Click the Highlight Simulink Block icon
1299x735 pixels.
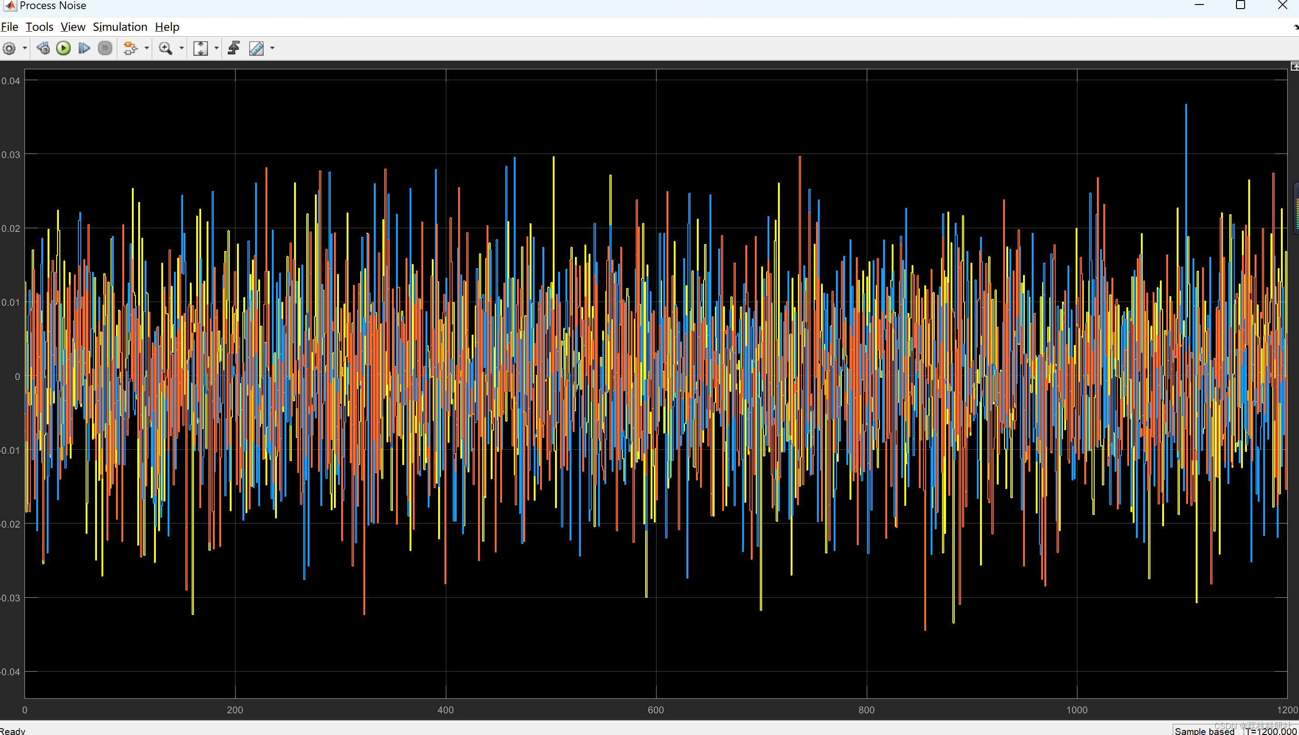[x=130, y=48]
